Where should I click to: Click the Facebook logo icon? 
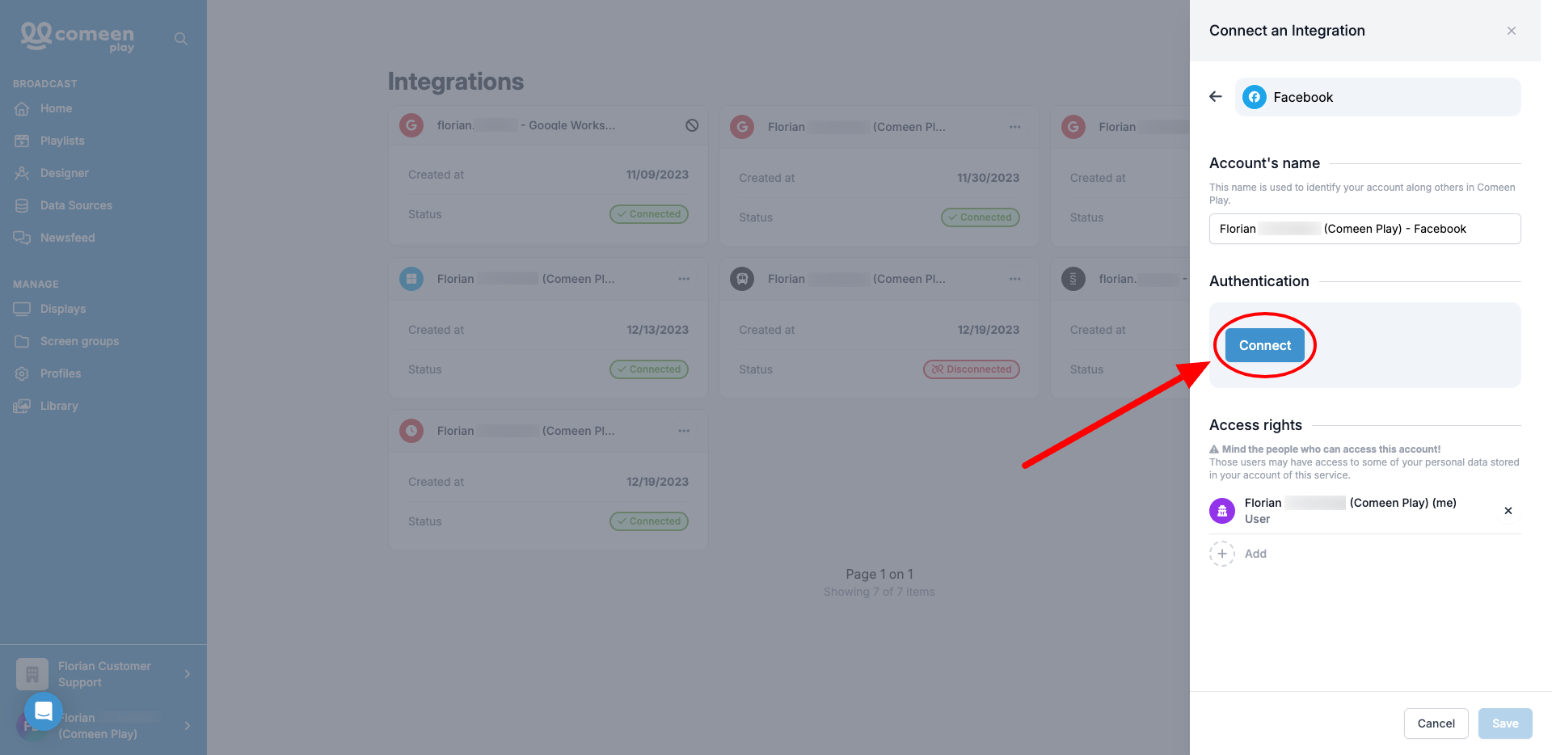point(1254,97)
